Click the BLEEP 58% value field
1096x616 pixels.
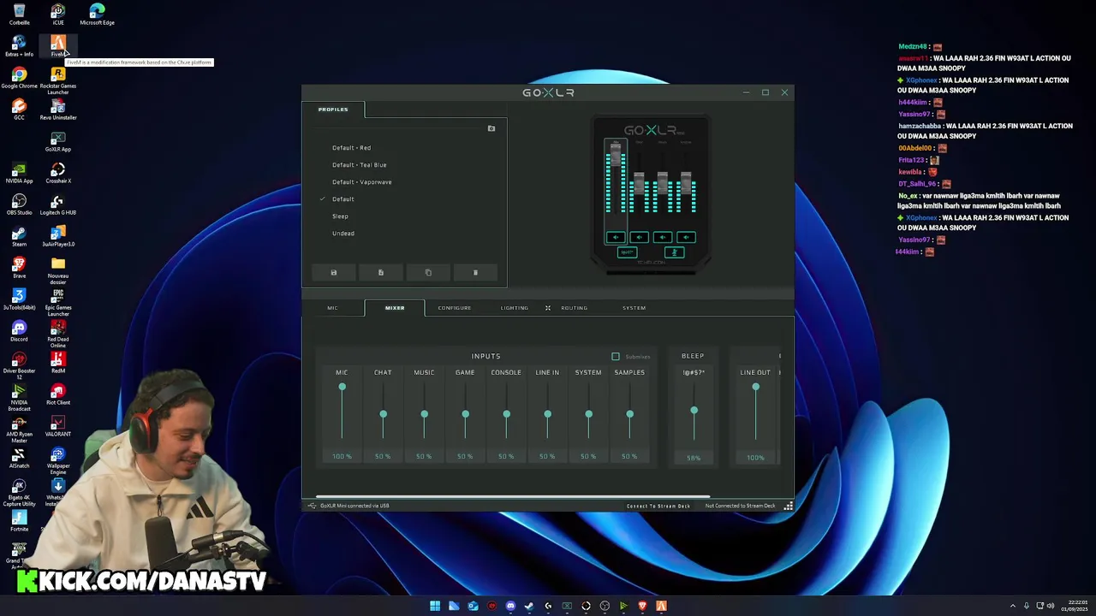click(x=694, y=458)
